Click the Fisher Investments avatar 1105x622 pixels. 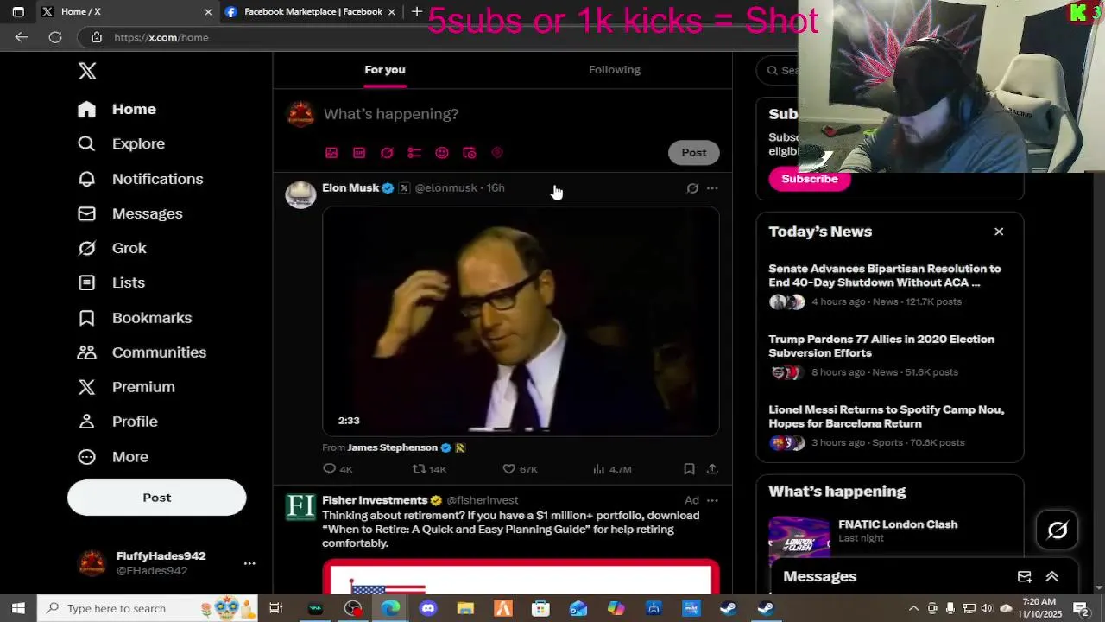[x=300, y=507]
